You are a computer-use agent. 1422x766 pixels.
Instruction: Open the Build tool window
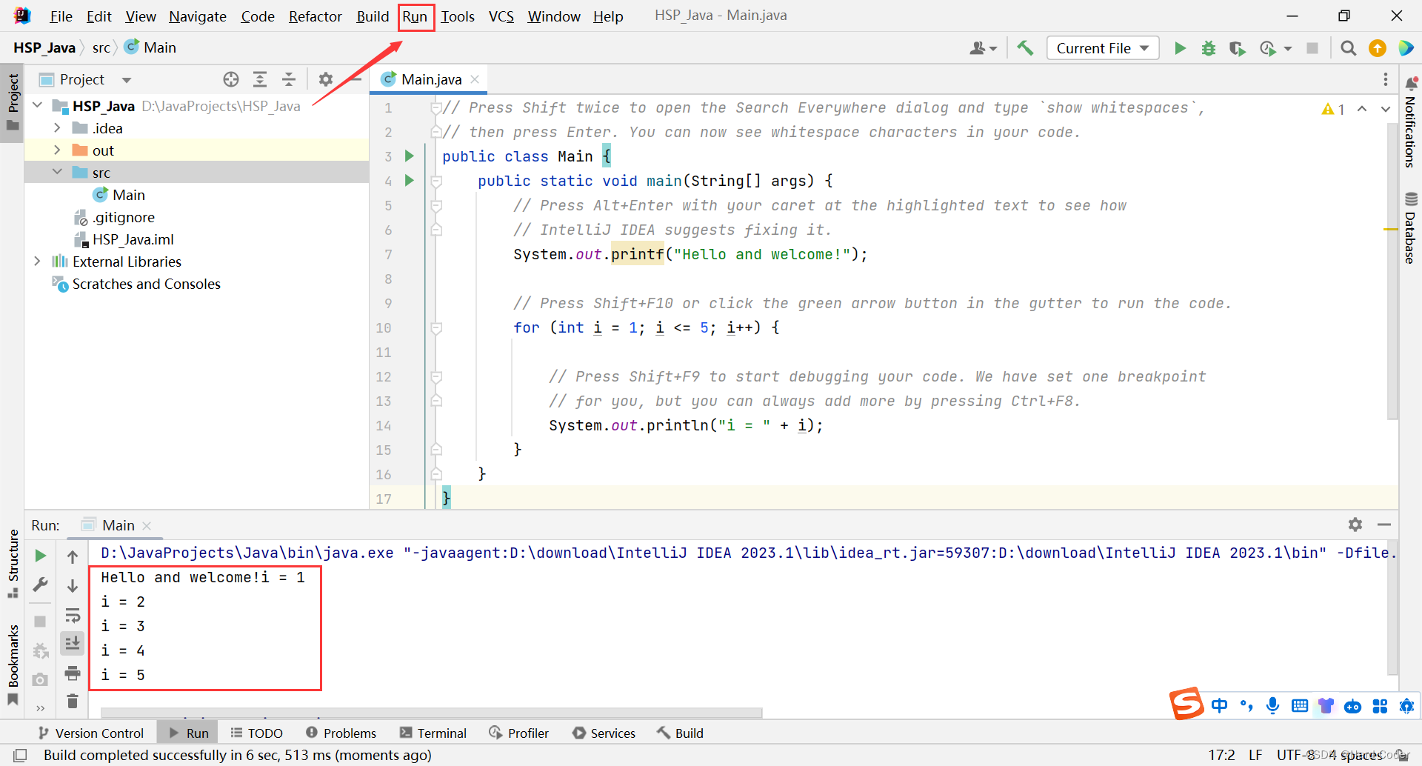[680, 733]
